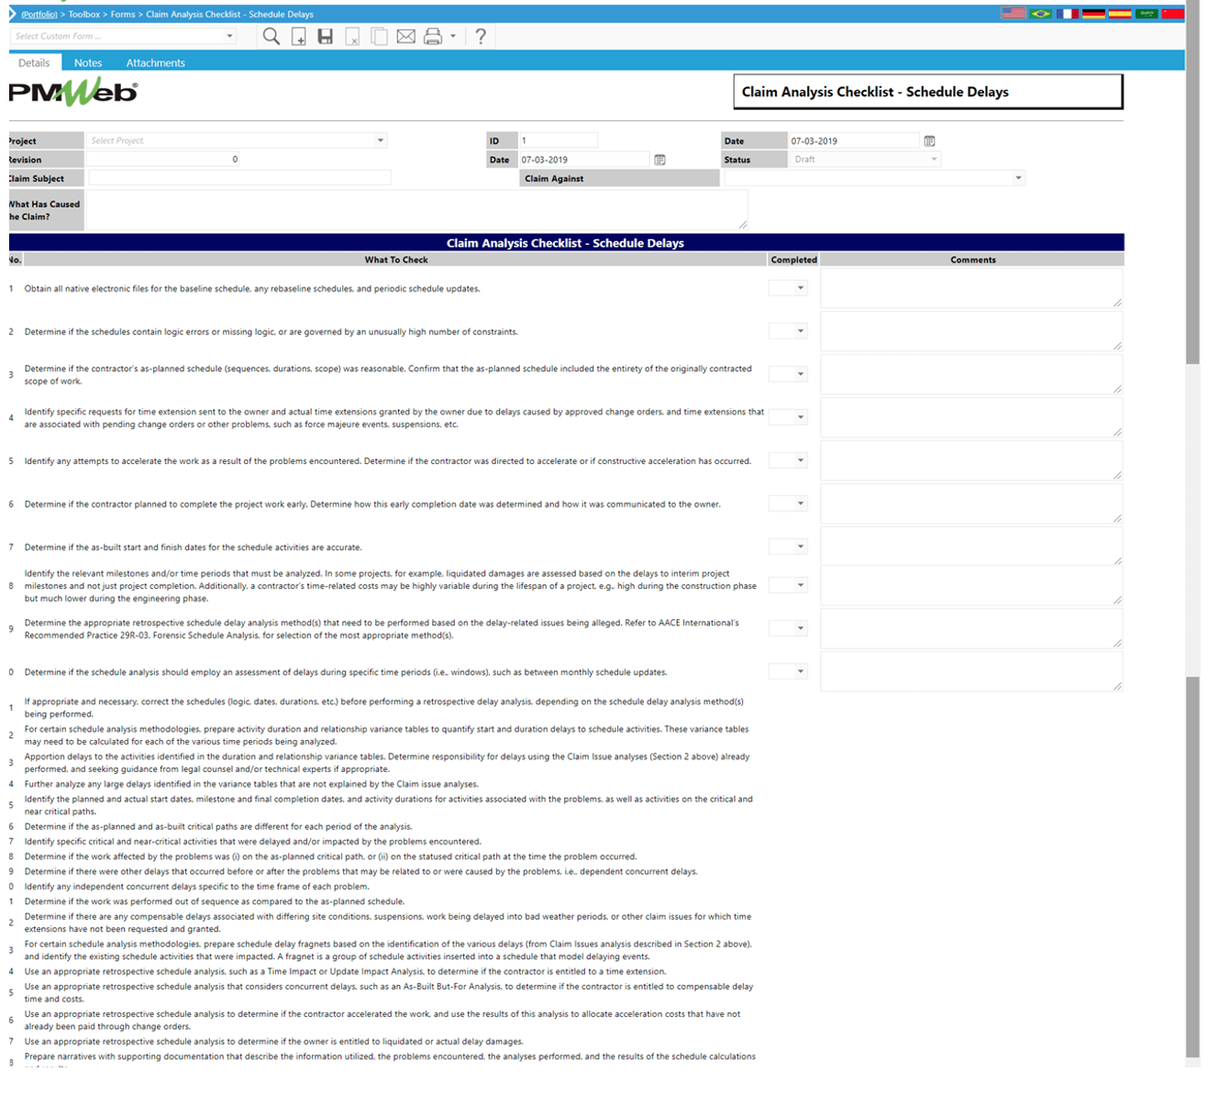Click Comments box for as-planned schedule item
This screenshot has width=1218, height=1105.
pos(971,374)
